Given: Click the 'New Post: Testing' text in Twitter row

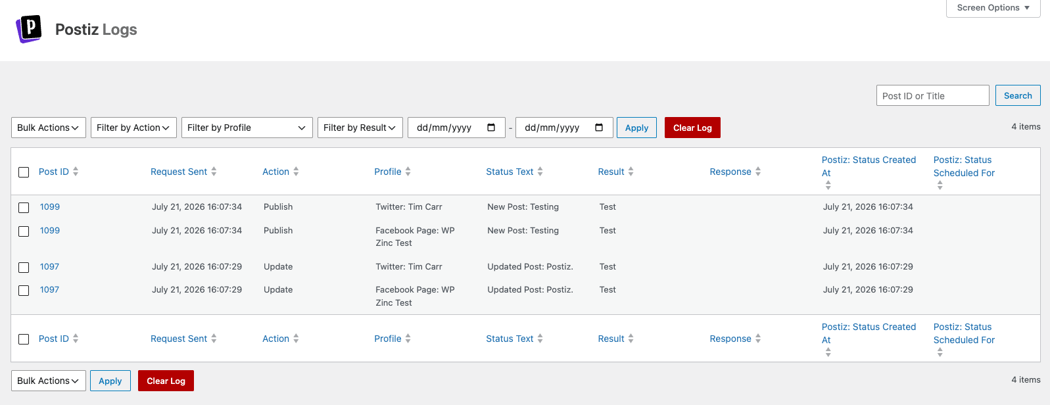Looking at the screenshot, I should [x=523, y=206].
